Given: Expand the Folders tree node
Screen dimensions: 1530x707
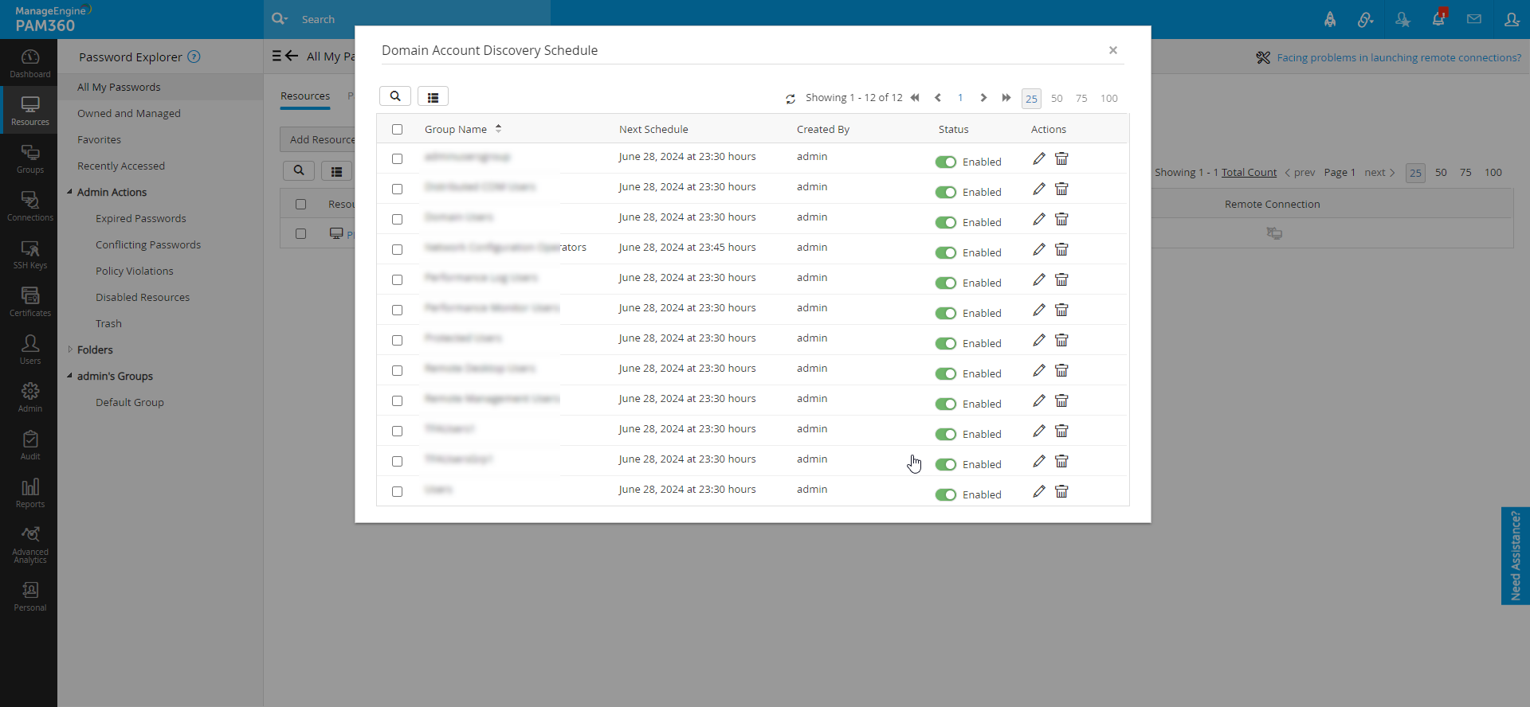Looking at the screenshot, I should coord(70,350).
